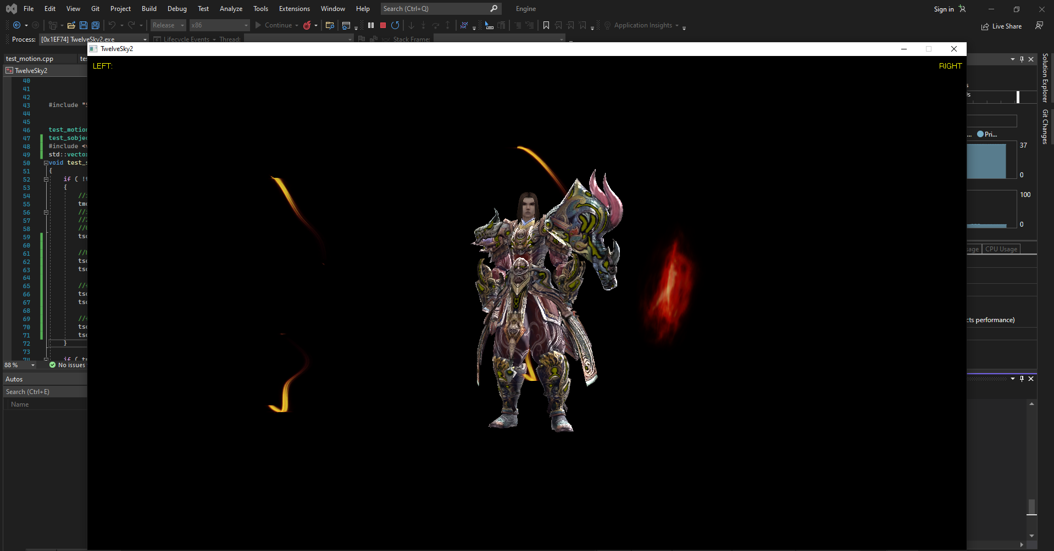
Task: Expand the Continue button dropdown arrow
Action: 297,25
